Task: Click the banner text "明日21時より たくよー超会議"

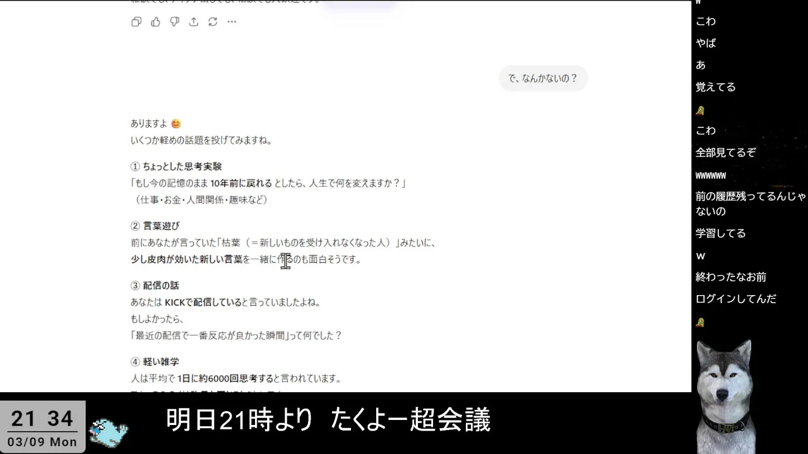Action: (328, 421)
